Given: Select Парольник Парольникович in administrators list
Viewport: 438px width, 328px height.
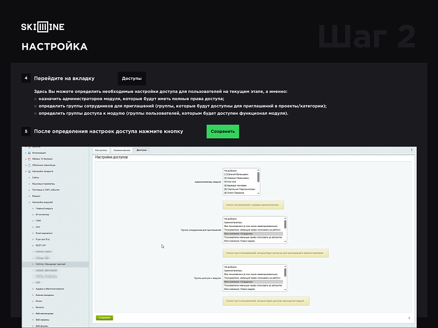Looking at the screenshot, I should [x=240, y=189].
